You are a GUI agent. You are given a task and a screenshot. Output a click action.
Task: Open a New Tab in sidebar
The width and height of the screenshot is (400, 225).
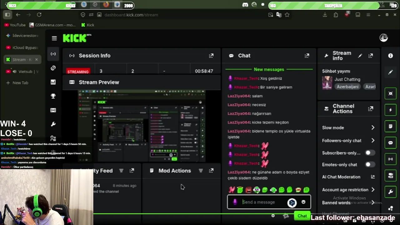17,83
